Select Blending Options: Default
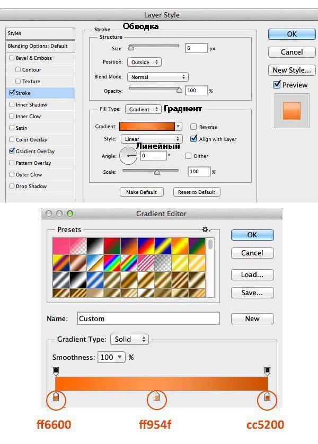318x444 pixels. coord(40,46)
